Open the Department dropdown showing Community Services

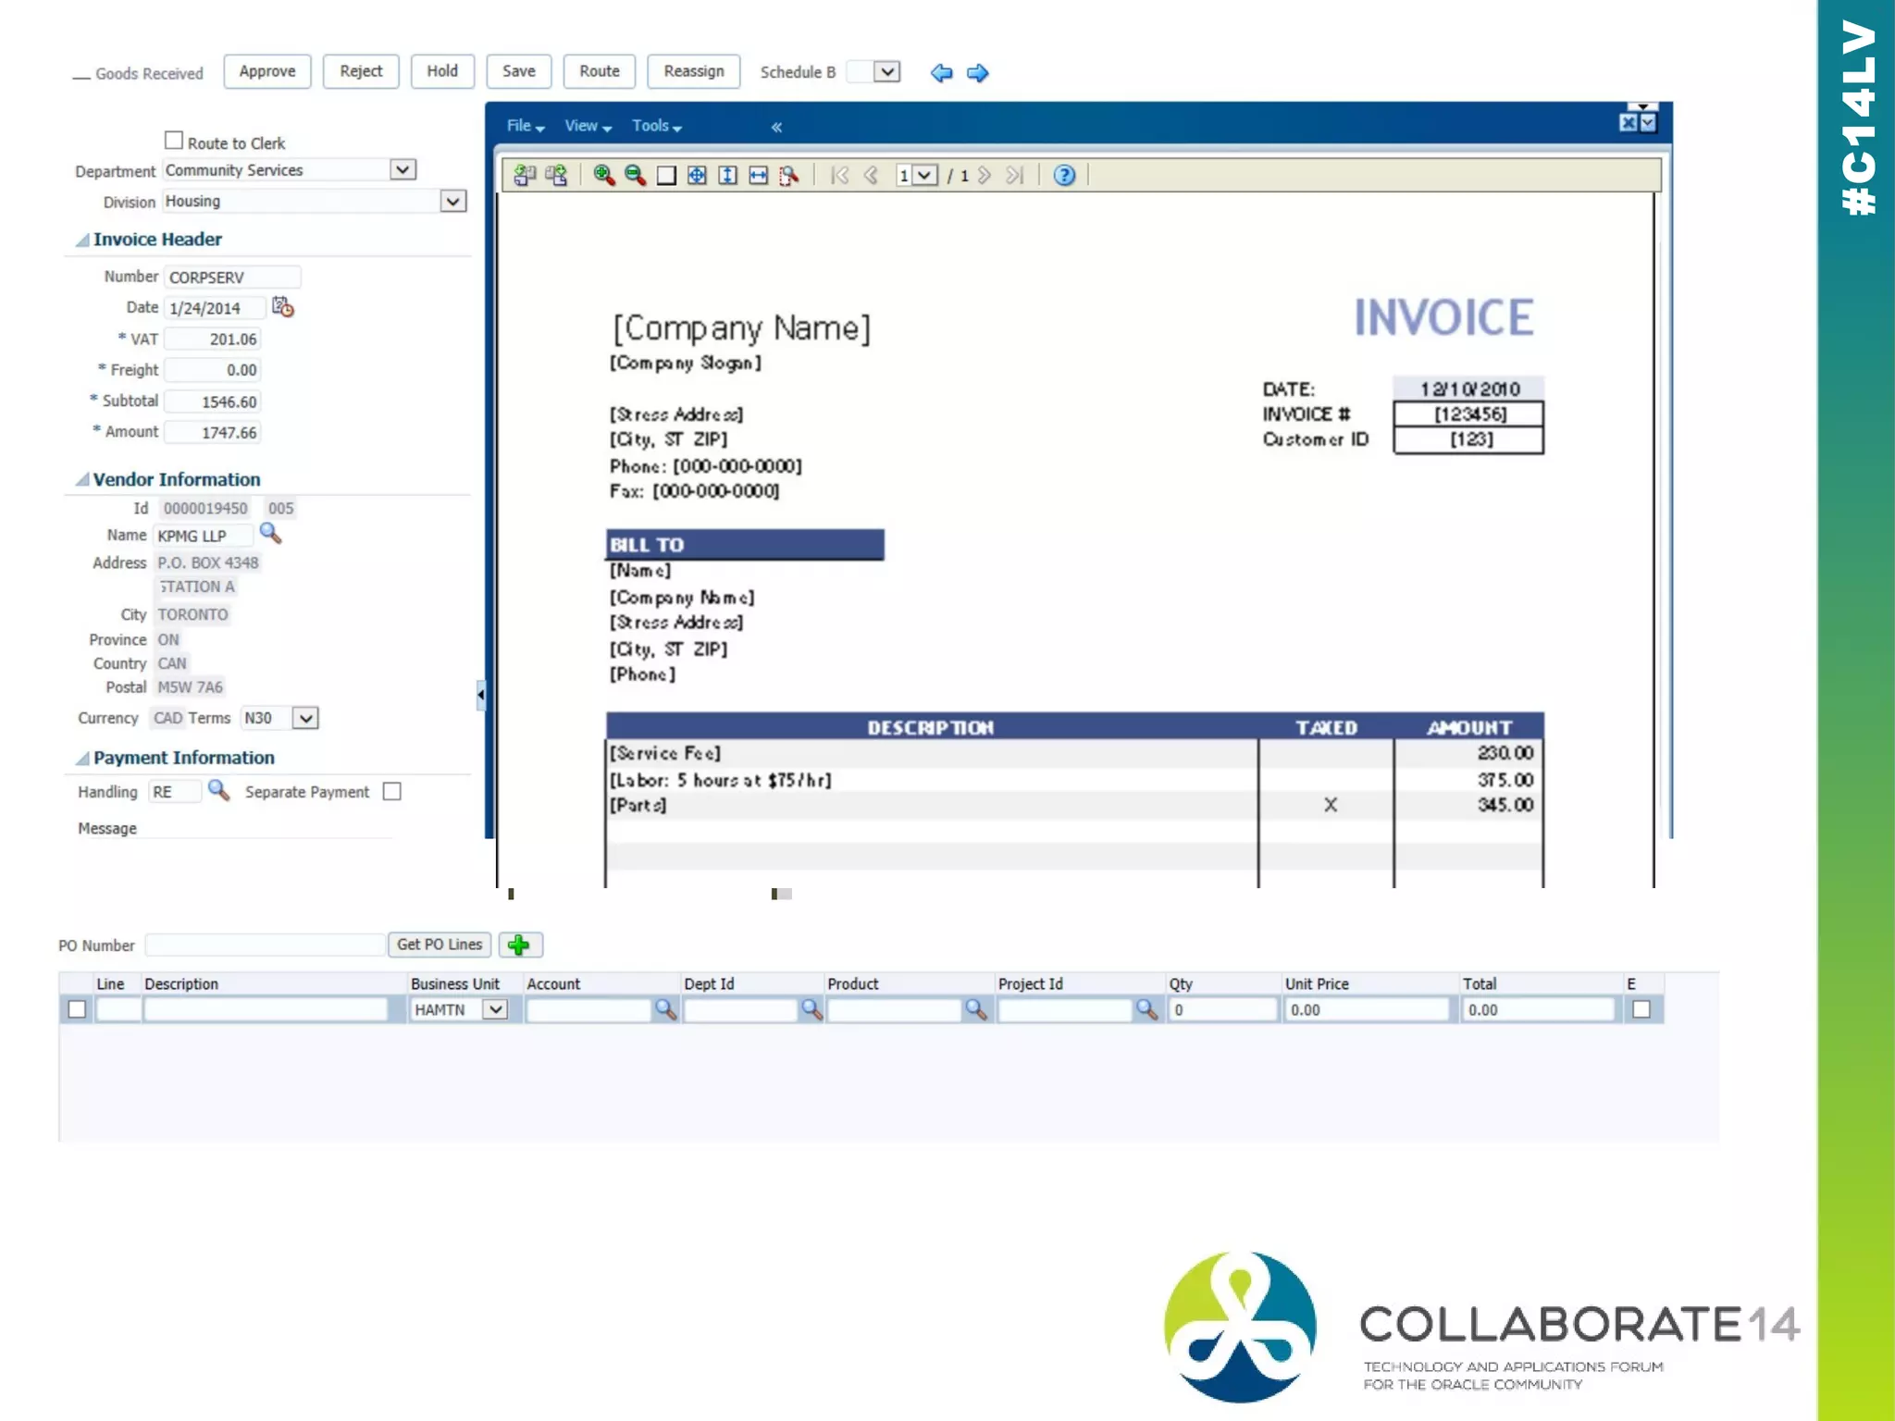(x=403, y=169)
